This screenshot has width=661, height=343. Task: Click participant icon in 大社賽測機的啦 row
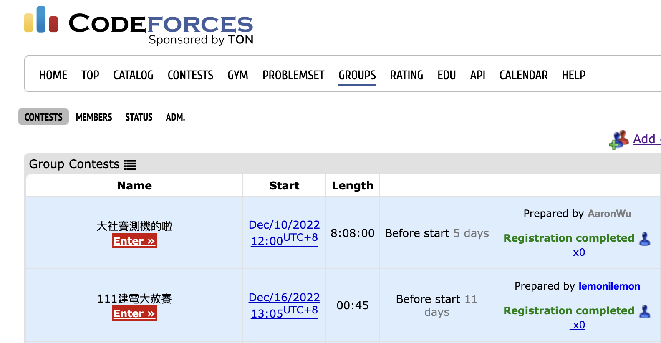(x=645, y=239)
